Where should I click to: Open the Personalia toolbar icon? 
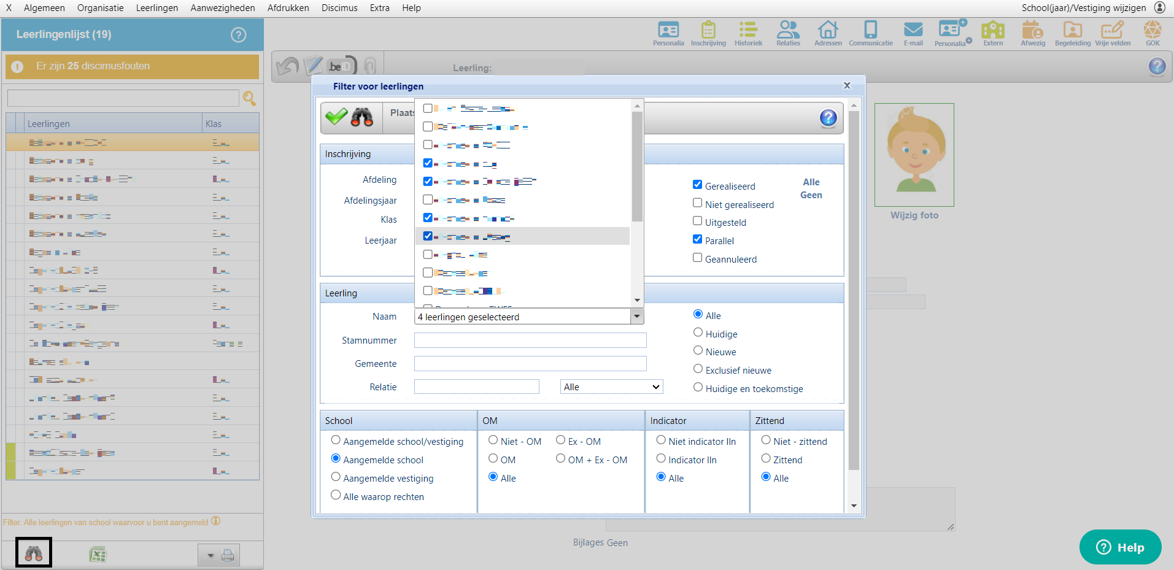[668, 33]
